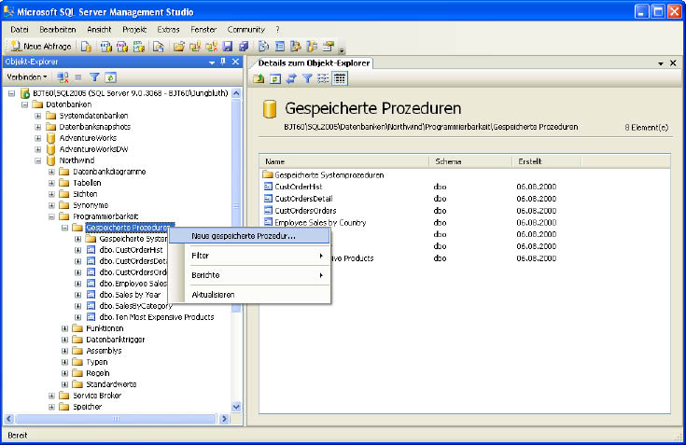Viewport: 686px width, 445px height.
Task: Switch details pane to list view
Action: 323,78
